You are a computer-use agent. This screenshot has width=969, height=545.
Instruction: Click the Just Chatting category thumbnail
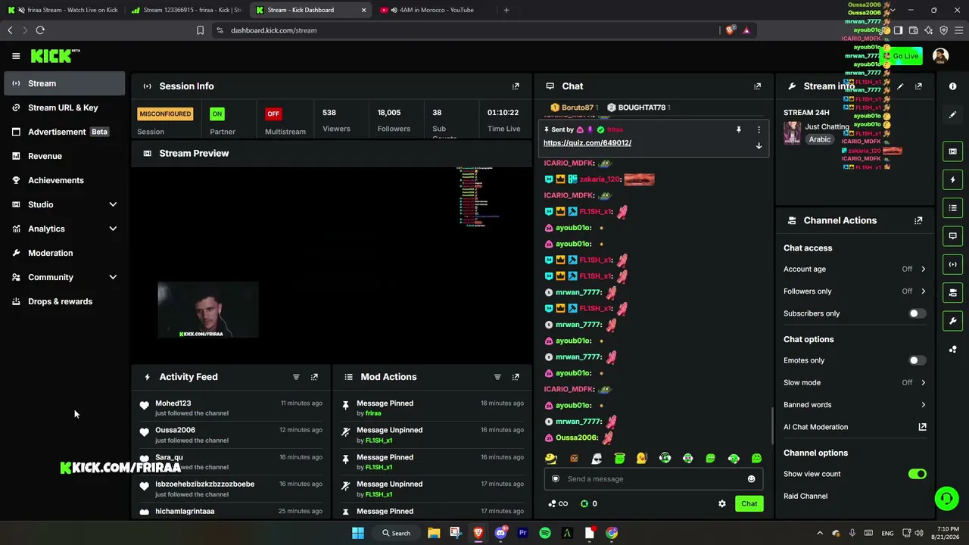tap(792, 133)
